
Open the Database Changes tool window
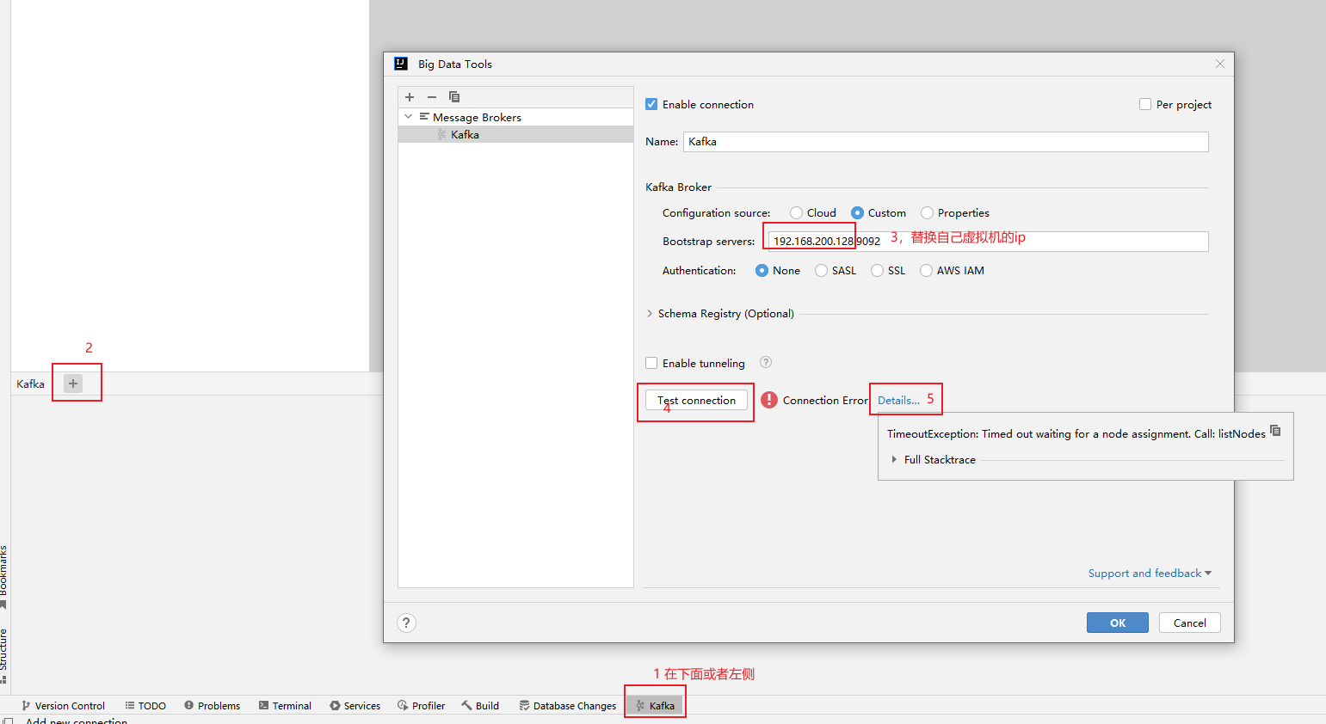[568, 705]
